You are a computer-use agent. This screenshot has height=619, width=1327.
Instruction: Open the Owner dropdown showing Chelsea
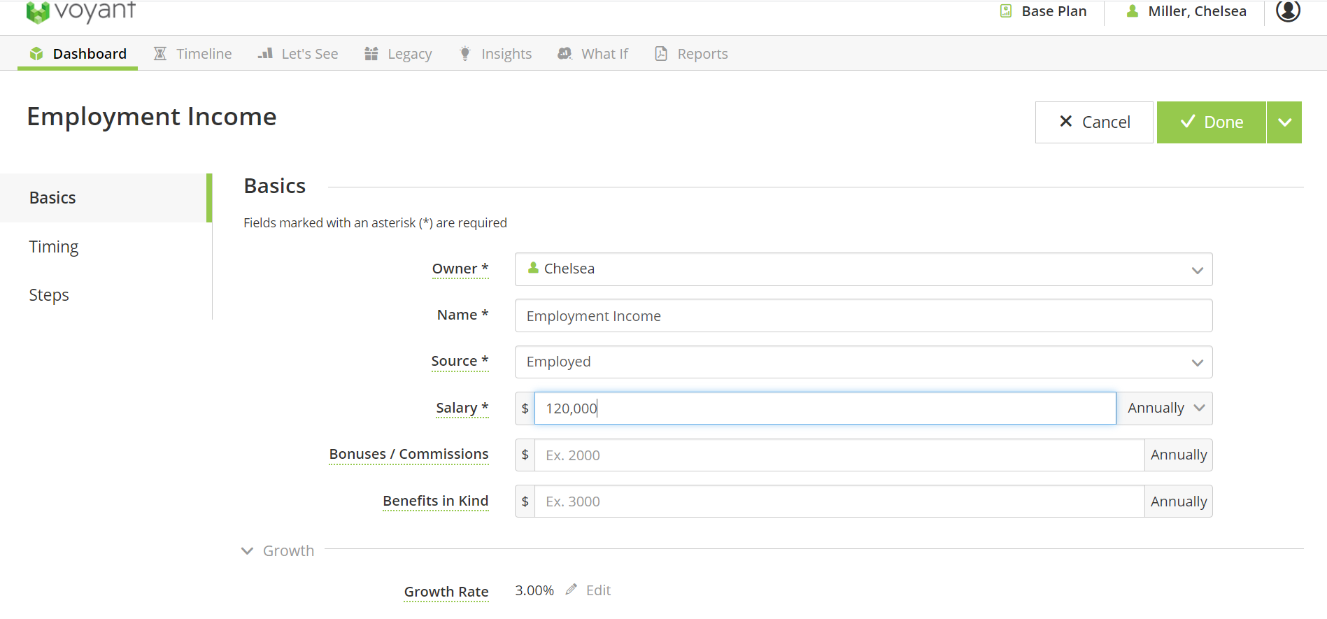(x=863, y=269)
